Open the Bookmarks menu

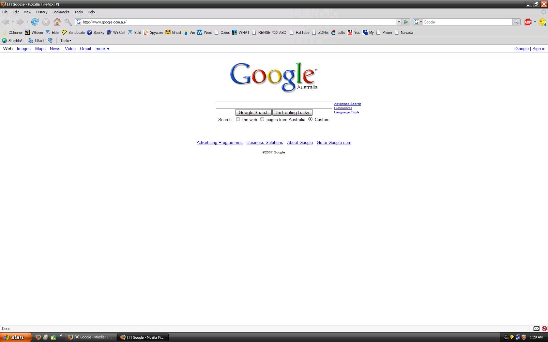pyautogui.click(x=61, y=12)
